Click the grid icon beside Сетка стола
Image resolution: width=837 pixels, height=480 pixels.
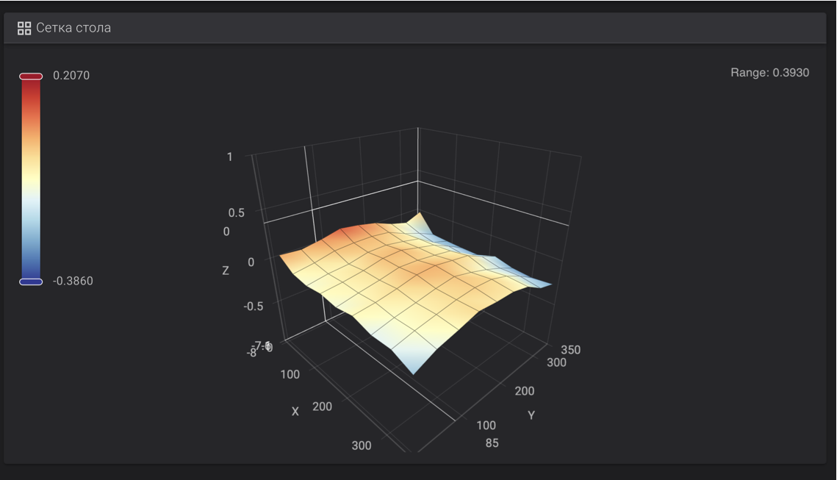[x=24, y=28]
